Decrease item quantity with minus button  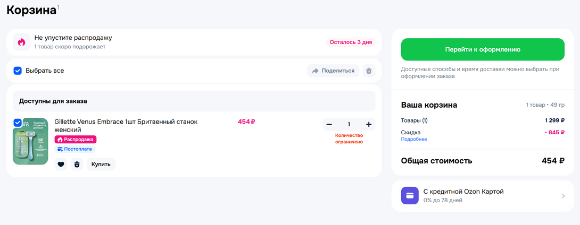pos(329,124)
